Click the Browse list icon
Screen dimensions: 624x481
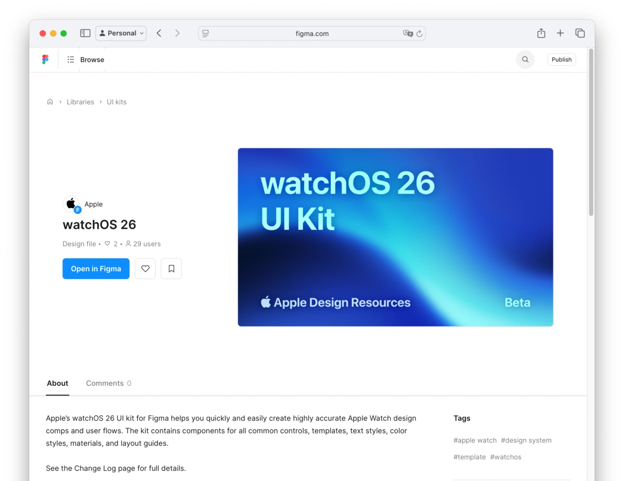(x=71, y=59)
